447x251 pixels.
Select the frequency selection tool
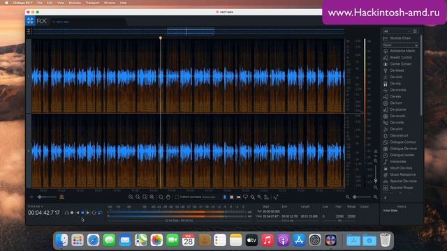238,197
